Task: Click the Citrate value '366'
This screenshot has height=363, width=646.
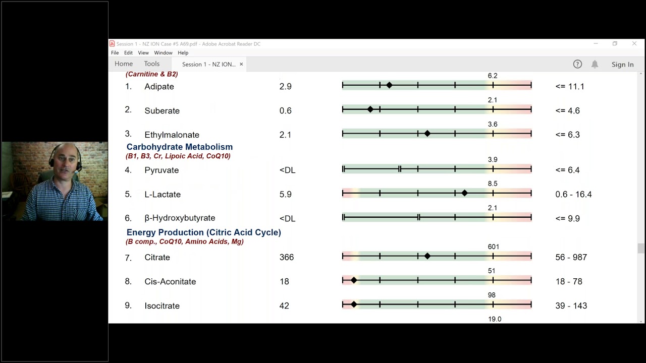Action: click(x=287, y=258)
